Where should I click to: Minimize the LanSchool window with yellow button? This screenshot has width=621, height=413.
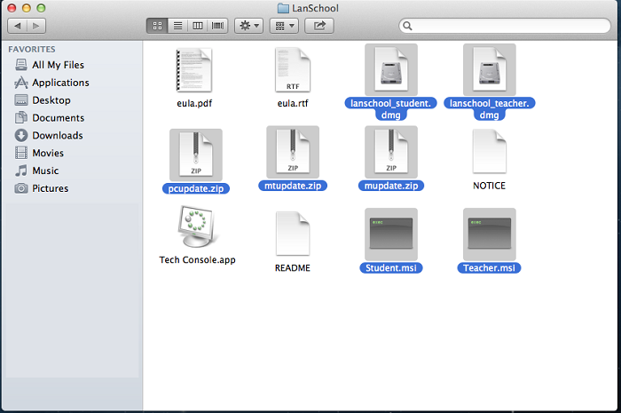pos(26,7)
